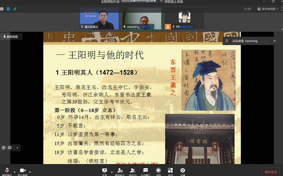Toggle 锁定画面 screen lock button

tap(11, 36)
